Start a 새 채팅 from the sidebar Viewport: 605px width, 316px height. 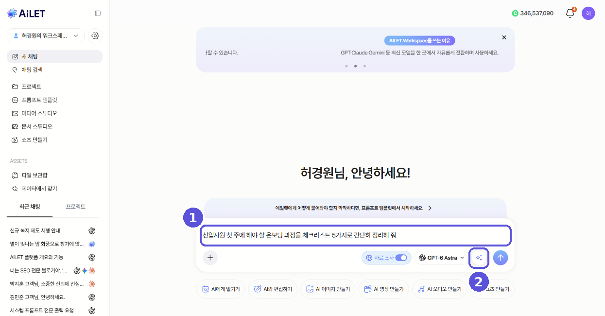[54, 56]
